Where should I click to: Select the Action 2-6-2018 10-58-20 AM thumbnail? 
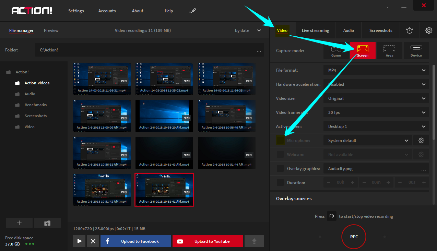pos(164,116)
